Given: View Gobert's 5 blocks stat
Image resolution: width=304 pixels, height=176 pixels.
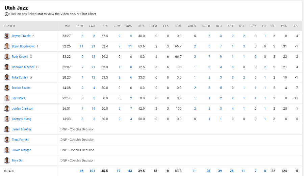Looking at the screenshot, I should point(256,57).
